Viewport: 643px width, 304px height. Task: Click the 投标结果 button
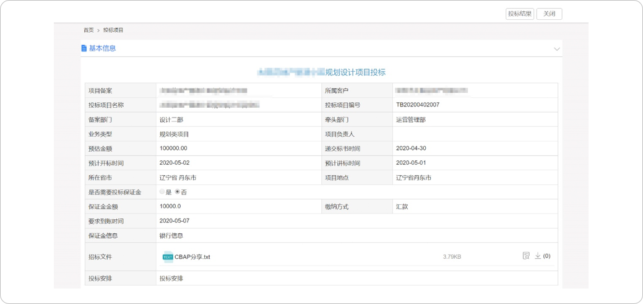[520, 14]
